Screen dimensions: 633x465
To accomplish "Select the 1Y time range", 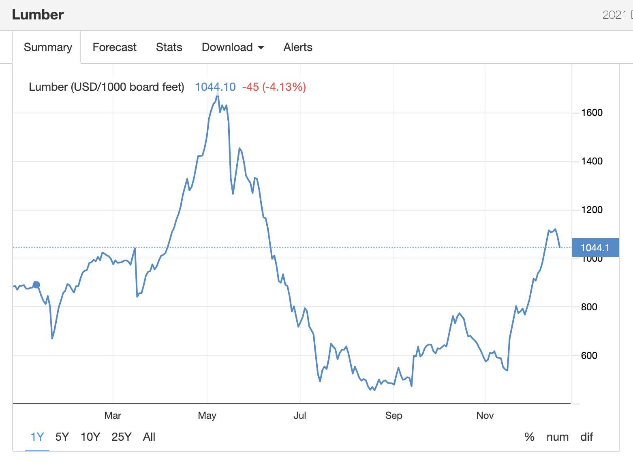I will (x=37, y=437).
